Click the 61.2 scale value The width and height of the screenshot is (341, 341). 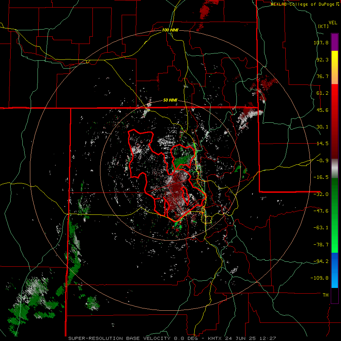pyautogui.click(x=322, y=93)
